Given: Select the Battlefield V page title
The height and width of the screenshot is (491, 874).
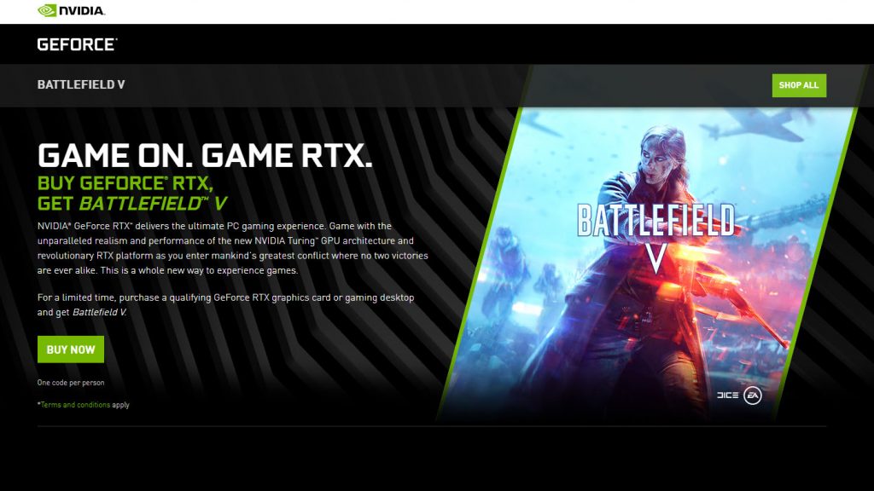Looking at the screenshot, I should tap(81, 84).
